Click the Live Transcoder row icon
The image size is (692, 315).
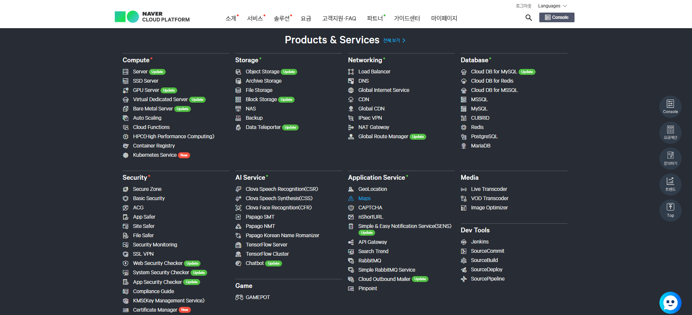[464, 189]
